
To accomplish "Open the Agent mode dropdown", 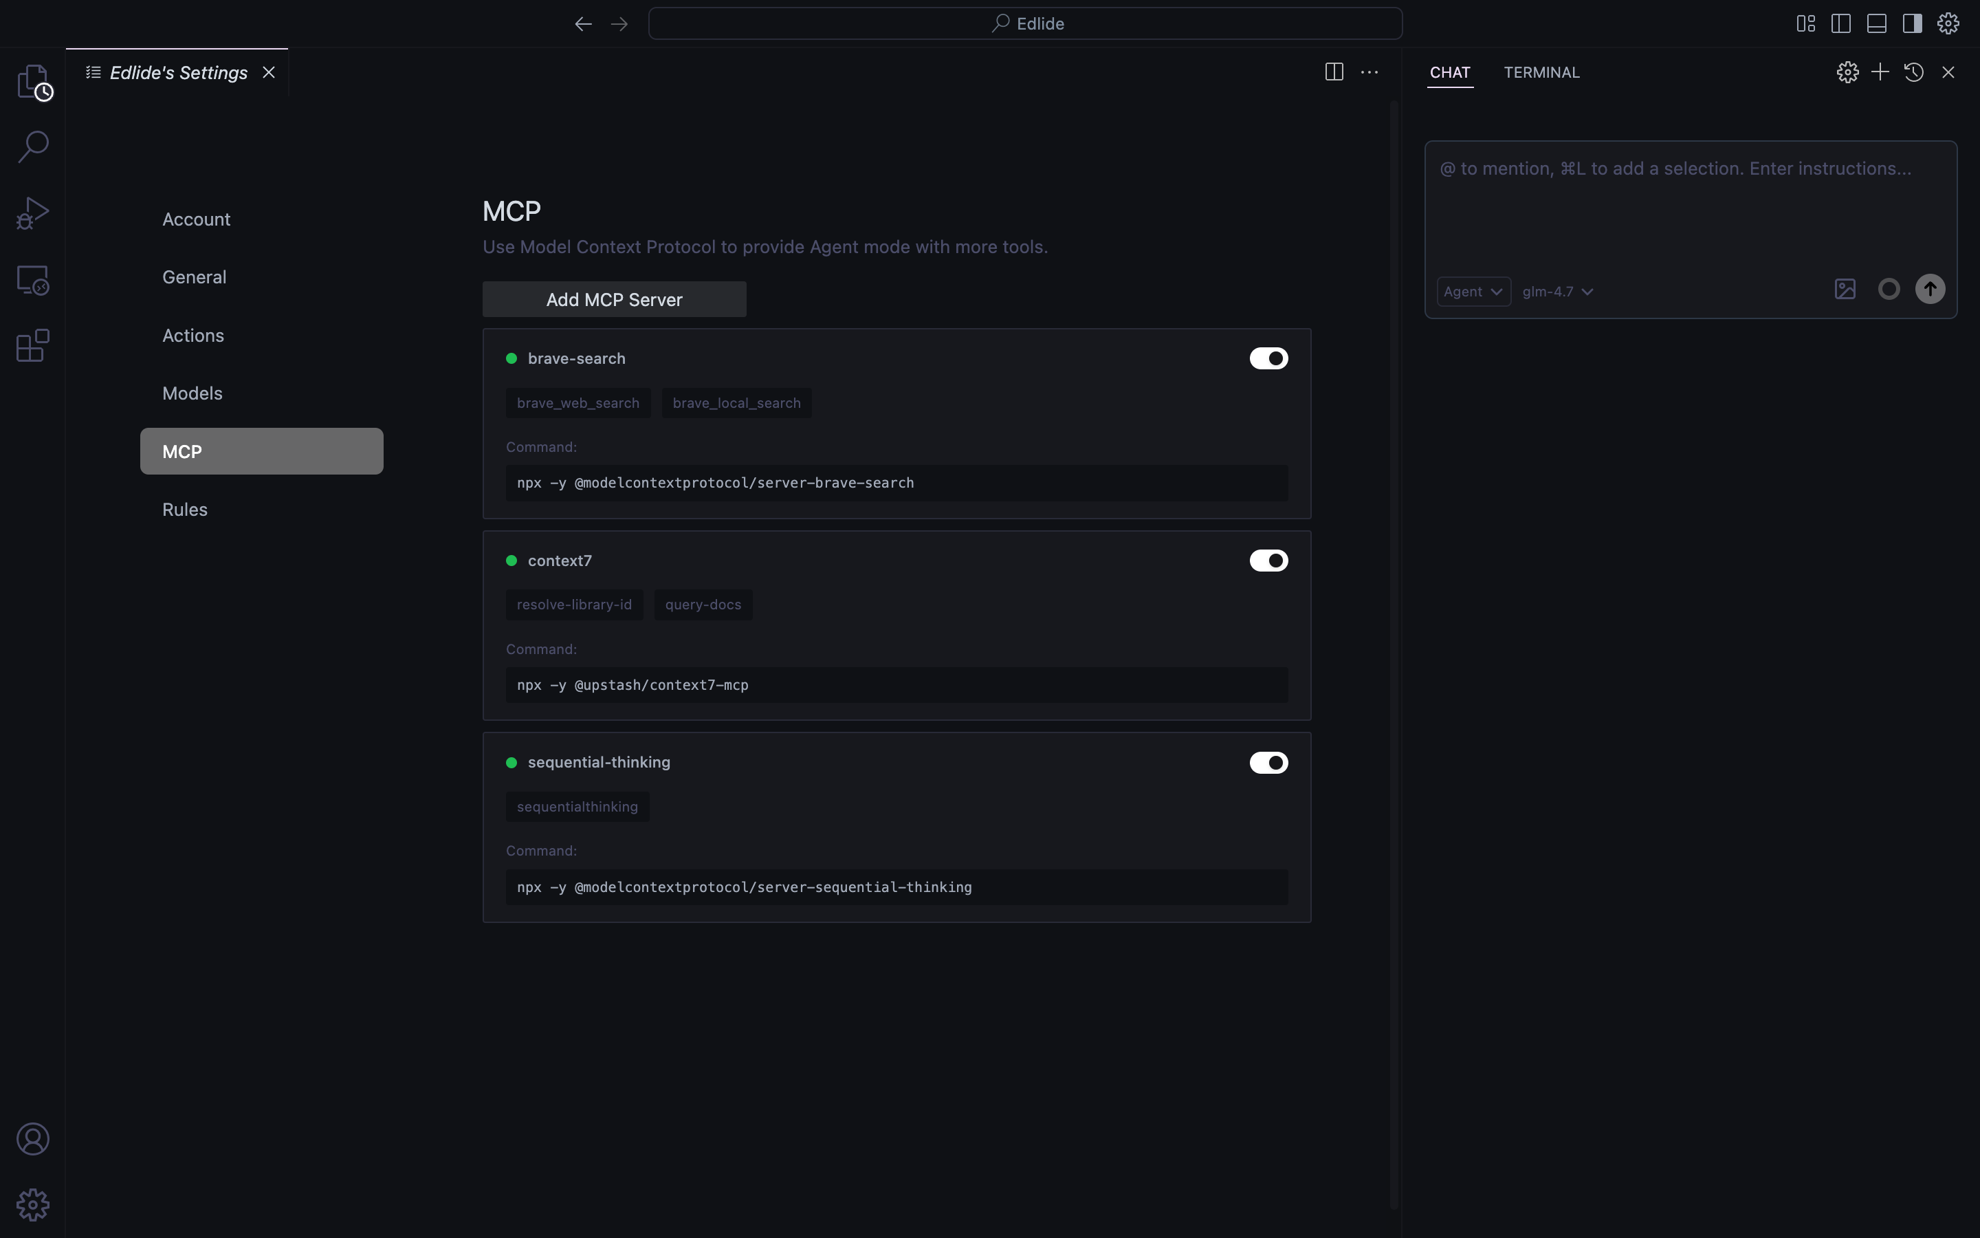I will click(x=1472, y=291).
